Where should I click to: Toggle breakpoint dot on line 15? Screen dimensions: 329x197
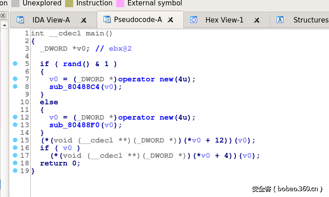[15, 140]
